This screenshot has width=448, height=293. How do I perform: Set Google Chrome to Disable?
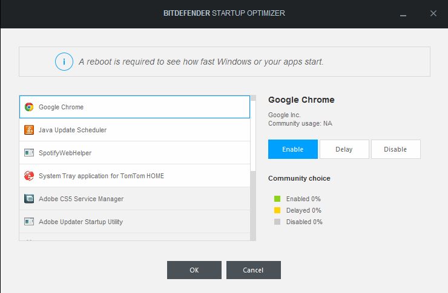coord(396,149)
